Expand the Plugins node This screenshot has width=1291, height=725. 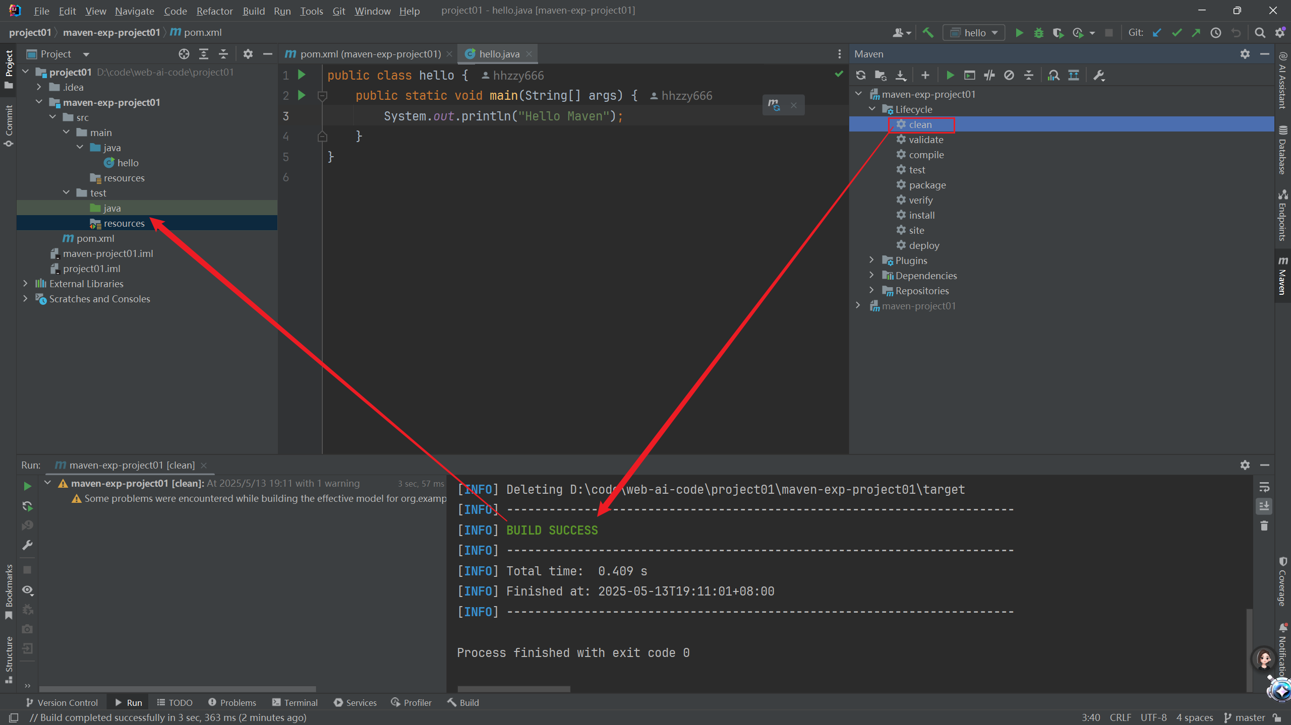[x=871, y=260]
